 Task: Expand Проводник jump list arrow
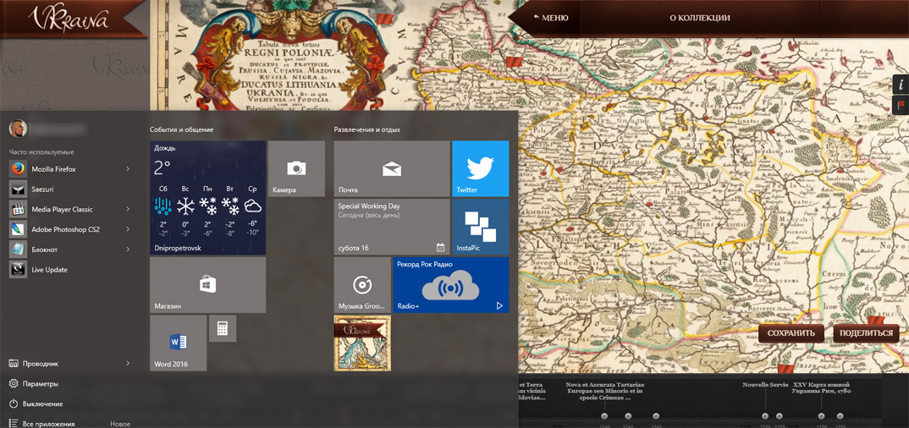[128, 364]
